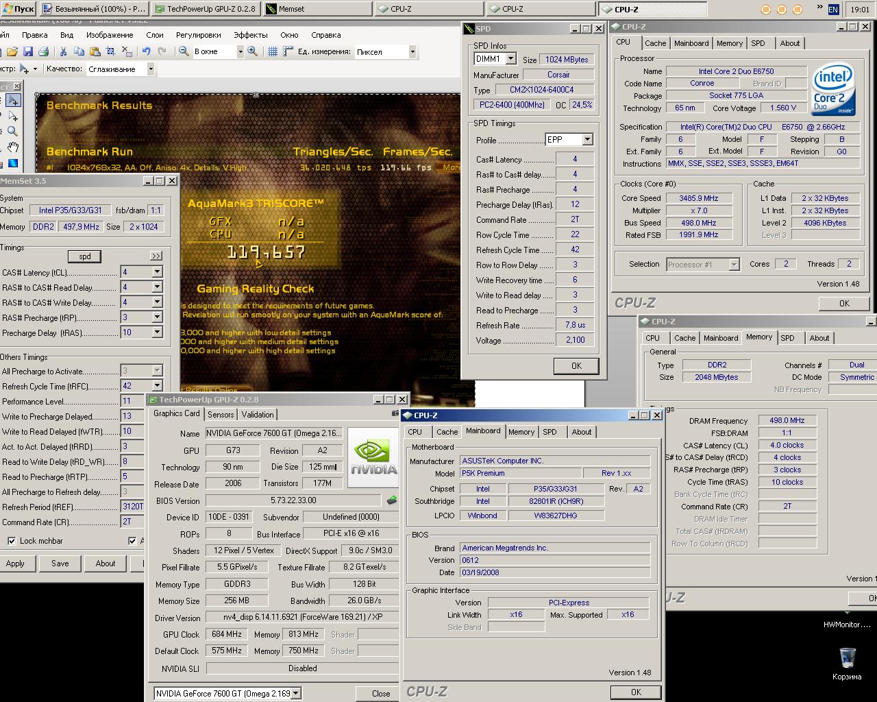This screenshot has height=702, width=877.
Task: Click the BIOS save icon in GPU-Z
Action: point(392,500)
